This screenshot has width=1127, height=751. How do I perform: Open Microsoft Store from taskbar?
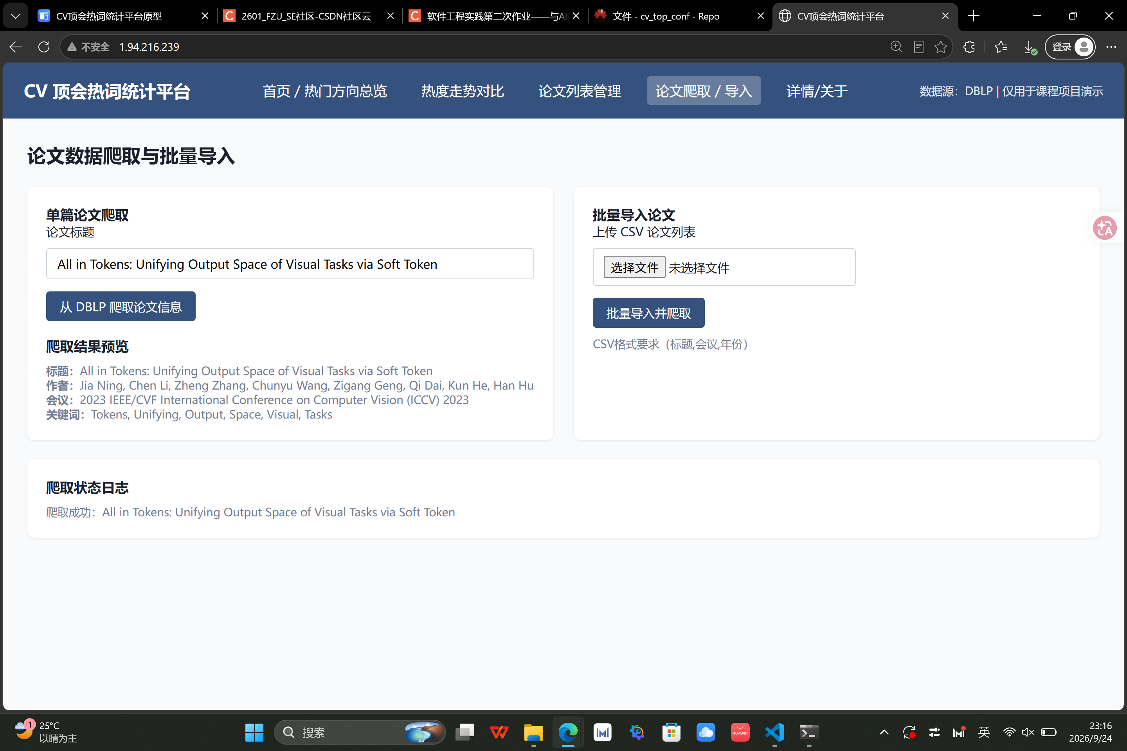click(x=672, y=732)
